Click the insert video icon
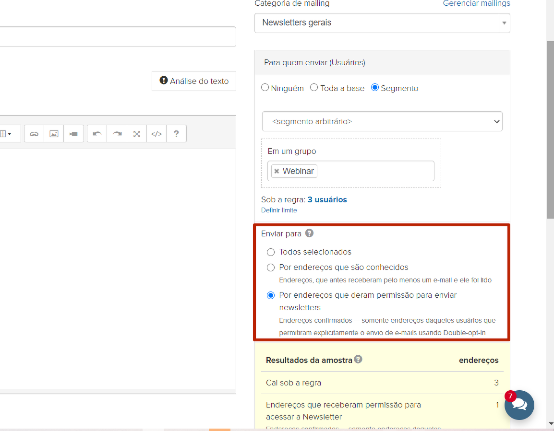Screen dimensions: 554x431 pyautogui.click(x=73, y=134)
